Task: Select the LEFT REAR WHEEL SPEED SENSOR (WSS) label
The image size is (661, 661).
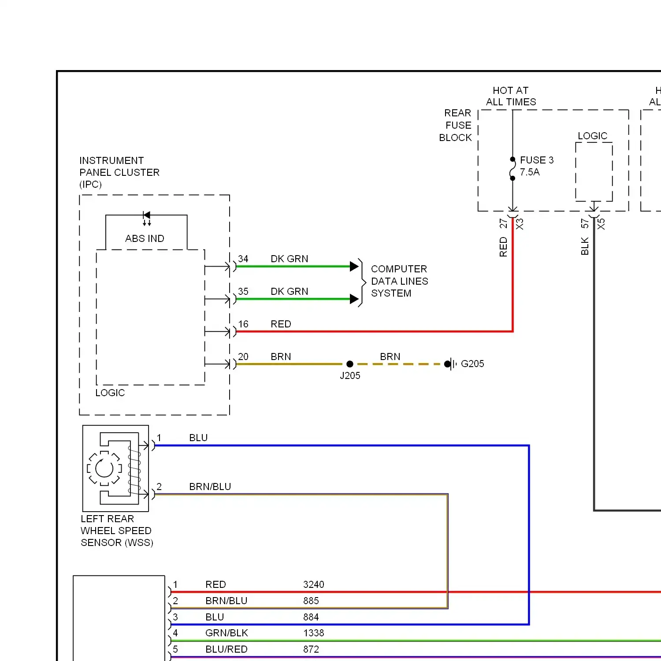Action: pyautogui.click(x=117, y=531)
